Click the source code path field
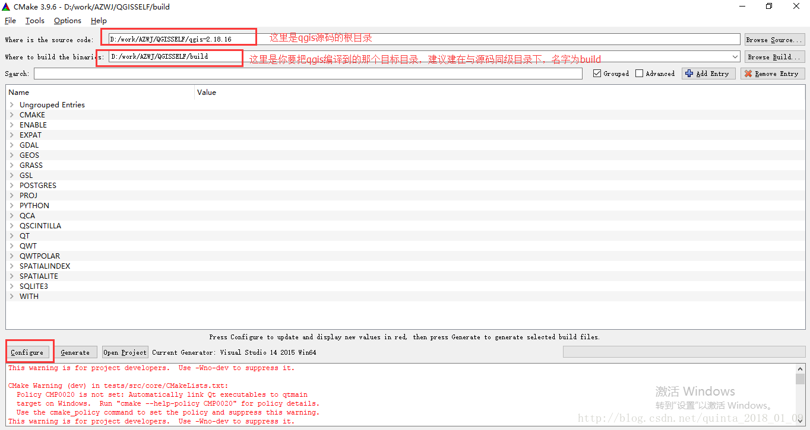810x430 pixels. (x=424, y=39)
